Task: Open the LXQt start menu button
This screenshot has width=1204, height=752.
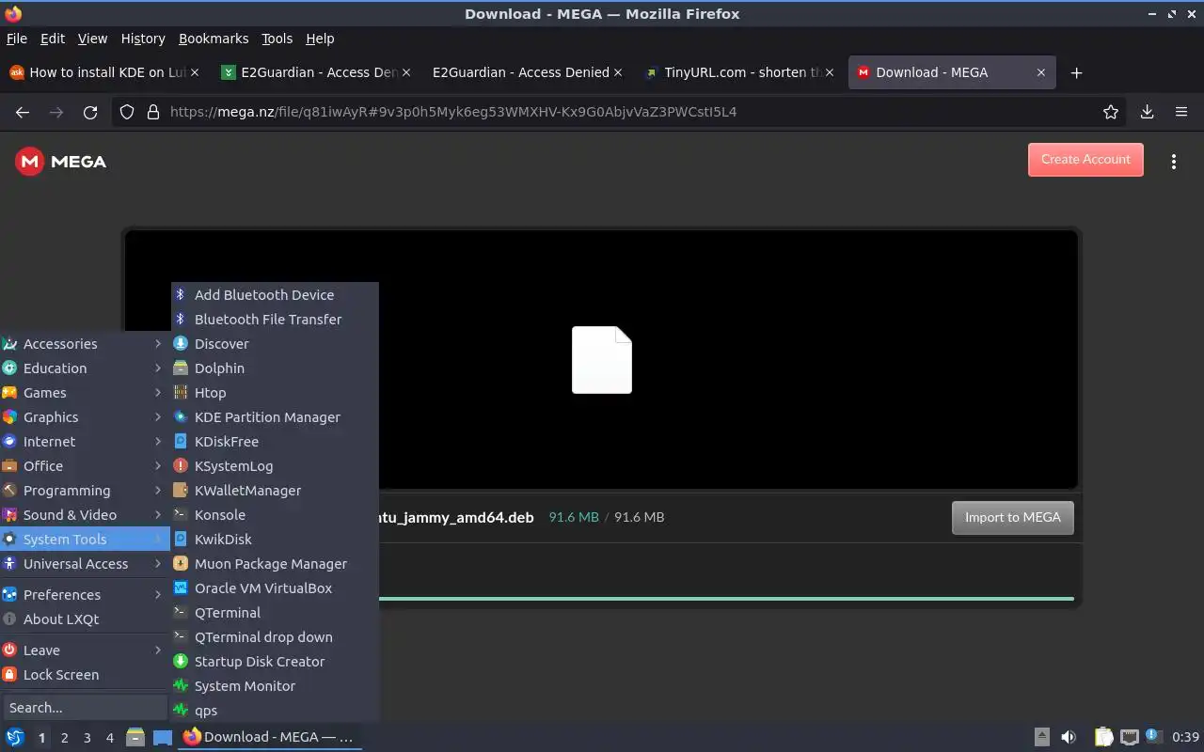Action: 15,737
